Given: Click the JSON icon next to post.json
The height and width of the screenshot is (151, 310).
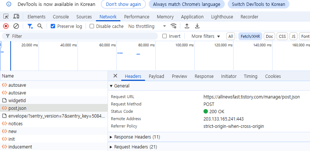Looking at the screenshot, I should tap(4, 108).
